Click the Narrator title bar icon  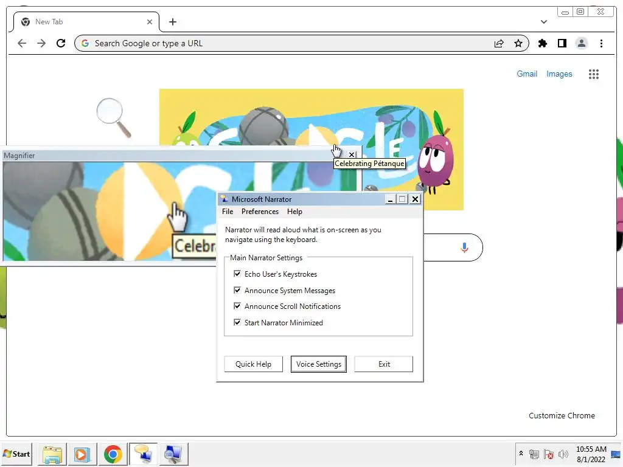coord(224,199)
